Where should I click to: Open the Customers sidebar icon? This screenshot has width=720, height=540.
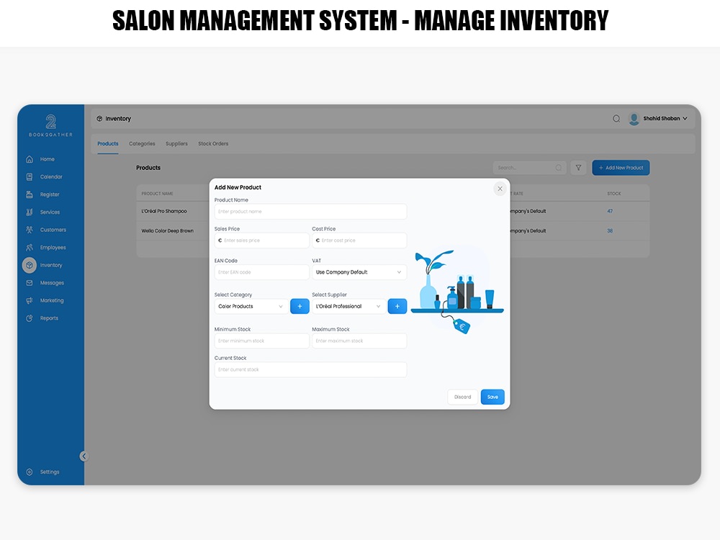tap(30, 230)
